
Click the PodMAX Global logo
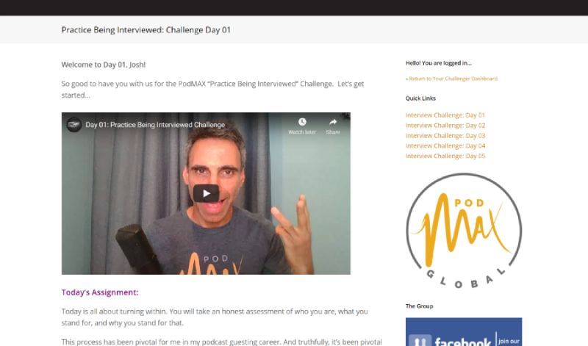[464, 231]
